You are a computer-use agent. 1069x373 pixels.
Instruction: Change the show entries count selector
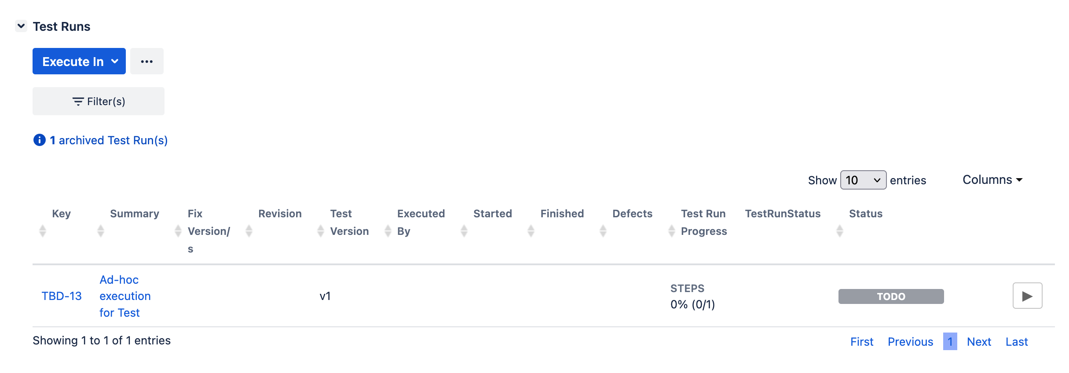click(x=863, y=180)
